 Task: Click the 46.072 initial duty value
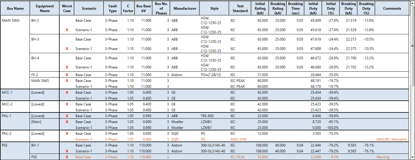click(316, 58)
